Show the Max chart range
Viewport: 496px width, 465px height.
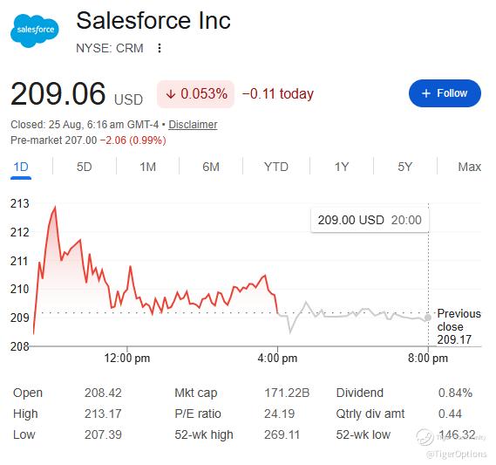point(470,167)
